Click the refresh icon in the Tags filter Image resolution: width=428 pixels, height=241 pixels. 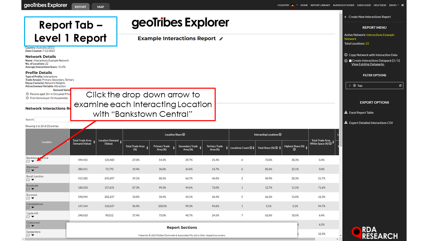(x=400, y=86)
